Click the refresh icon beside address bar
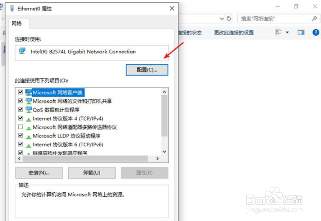This screenshot has height=221, width=321. [x=229, y=19]
